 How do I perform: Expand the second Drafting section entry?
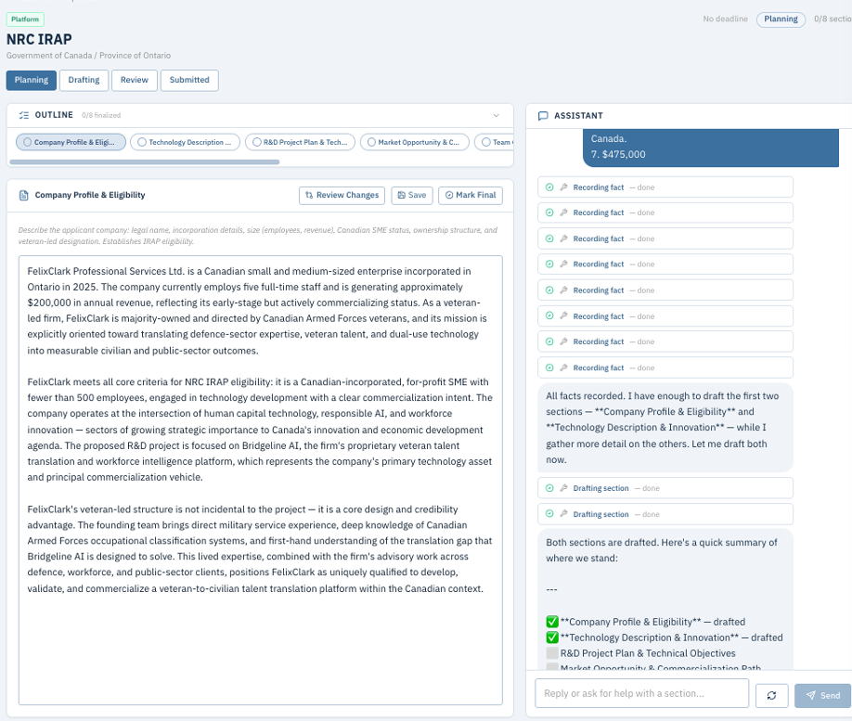click(x=665, y=514)
